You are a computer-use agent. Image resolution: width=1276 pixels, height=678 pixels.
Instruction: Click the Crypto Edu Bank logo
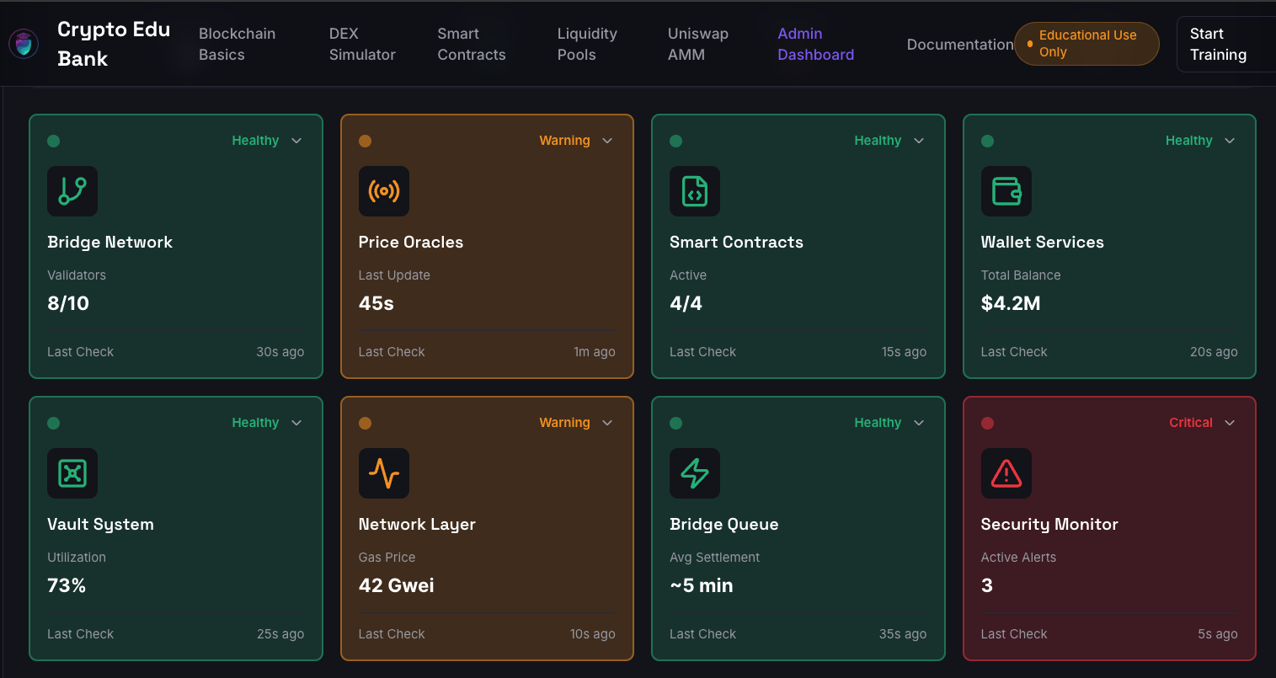(23, 43)
